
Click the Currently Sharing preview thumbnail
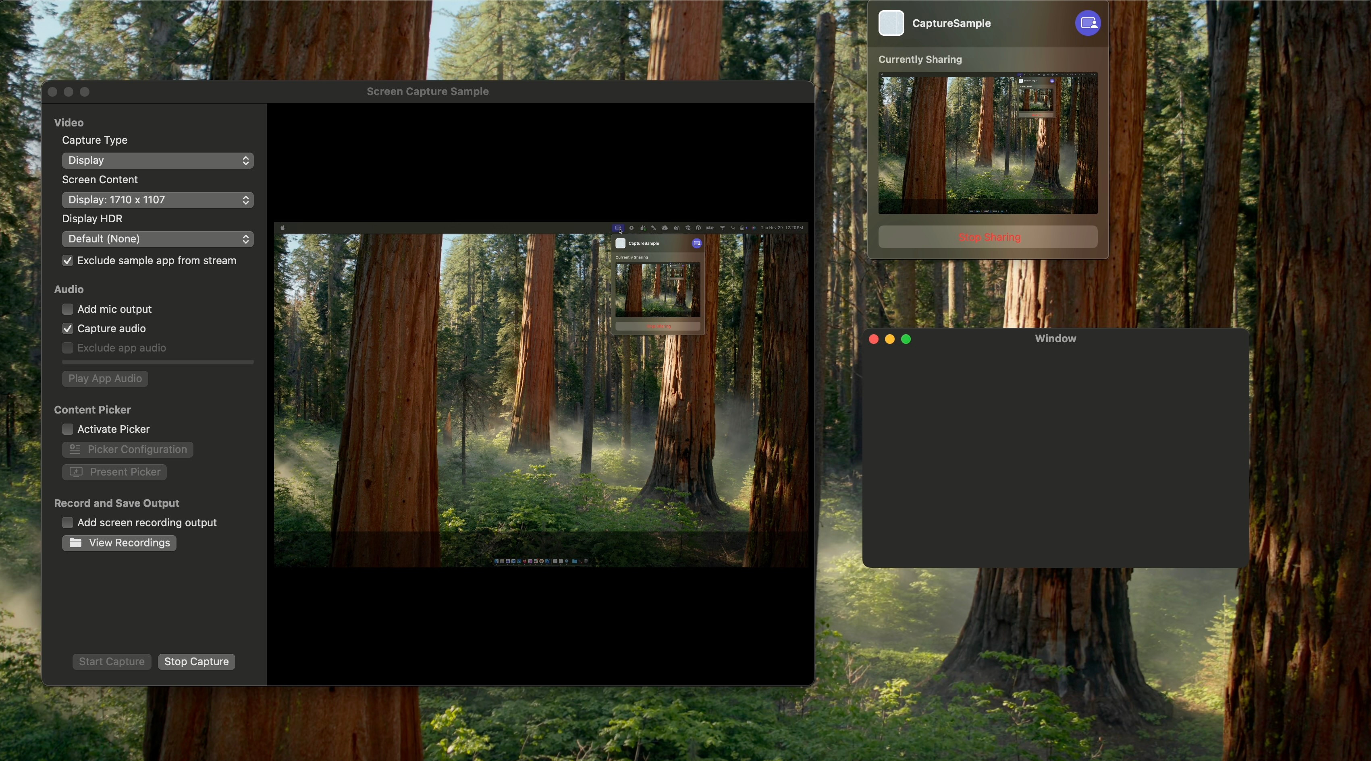click(x=988, y=144)
